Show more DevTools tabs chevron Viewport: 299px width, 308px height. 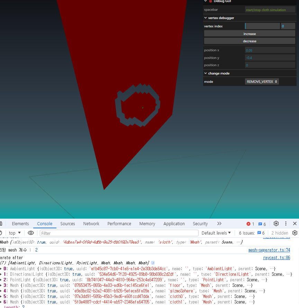pos(219,223)
